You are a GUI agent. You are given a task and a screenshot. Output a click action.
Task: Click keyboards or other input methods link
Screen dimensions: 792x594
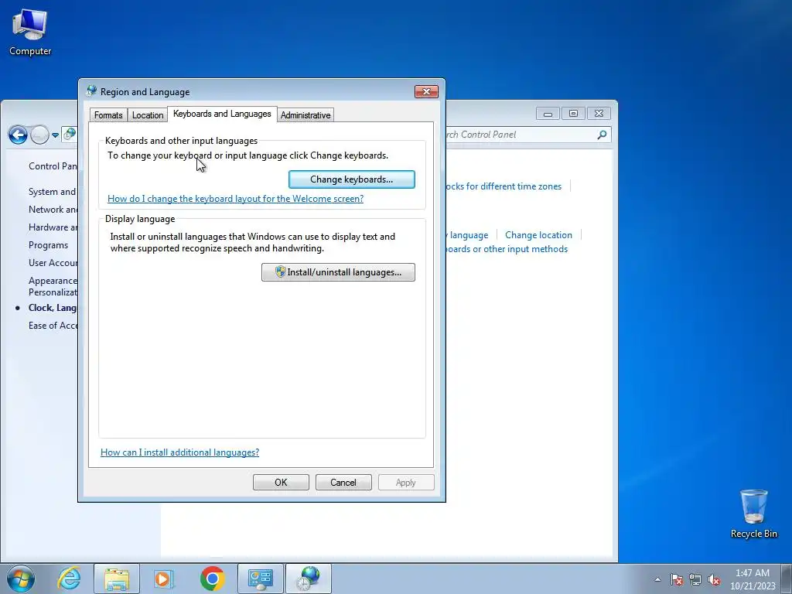[507, 249]
